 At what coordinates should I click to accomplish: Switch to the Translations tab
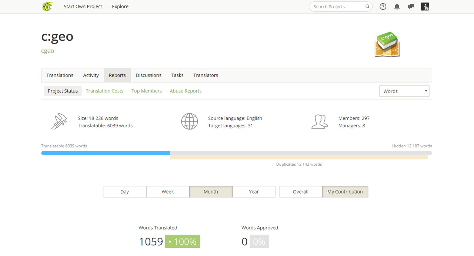point(60,75)
